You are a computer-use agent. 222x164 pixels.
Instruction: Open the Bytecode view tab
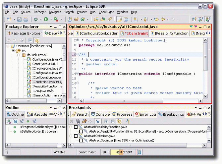point(37,114)
